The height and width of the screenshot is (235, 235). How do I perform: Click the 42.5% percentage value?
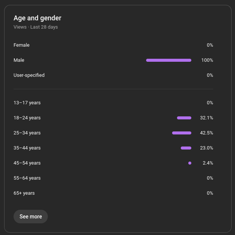point(206,133)
